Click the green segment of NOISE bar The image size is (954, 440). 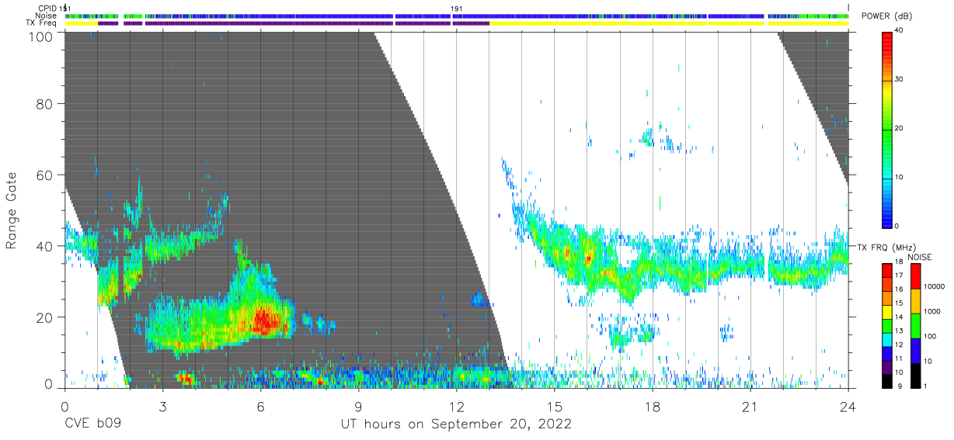click(x=915, y=325)
